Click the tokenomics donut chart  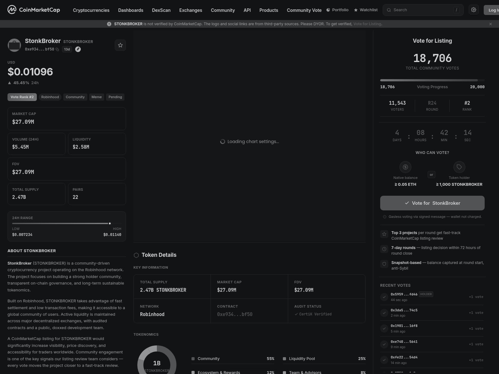click(x=157, y=360)
